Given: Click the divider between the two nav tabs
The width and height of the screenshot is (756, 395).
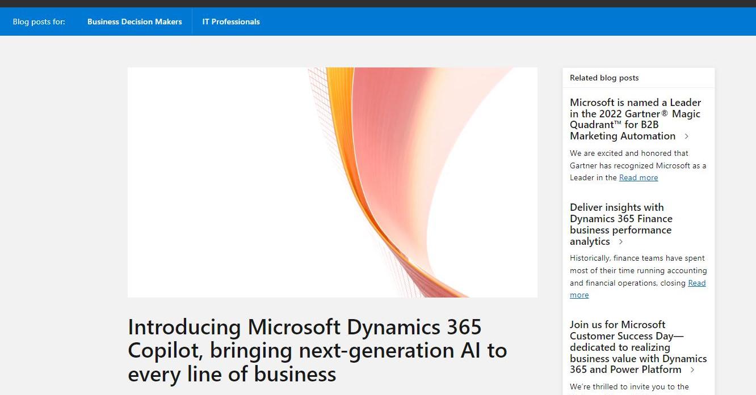Looking at the screenshot, I should tap(192, 22).
